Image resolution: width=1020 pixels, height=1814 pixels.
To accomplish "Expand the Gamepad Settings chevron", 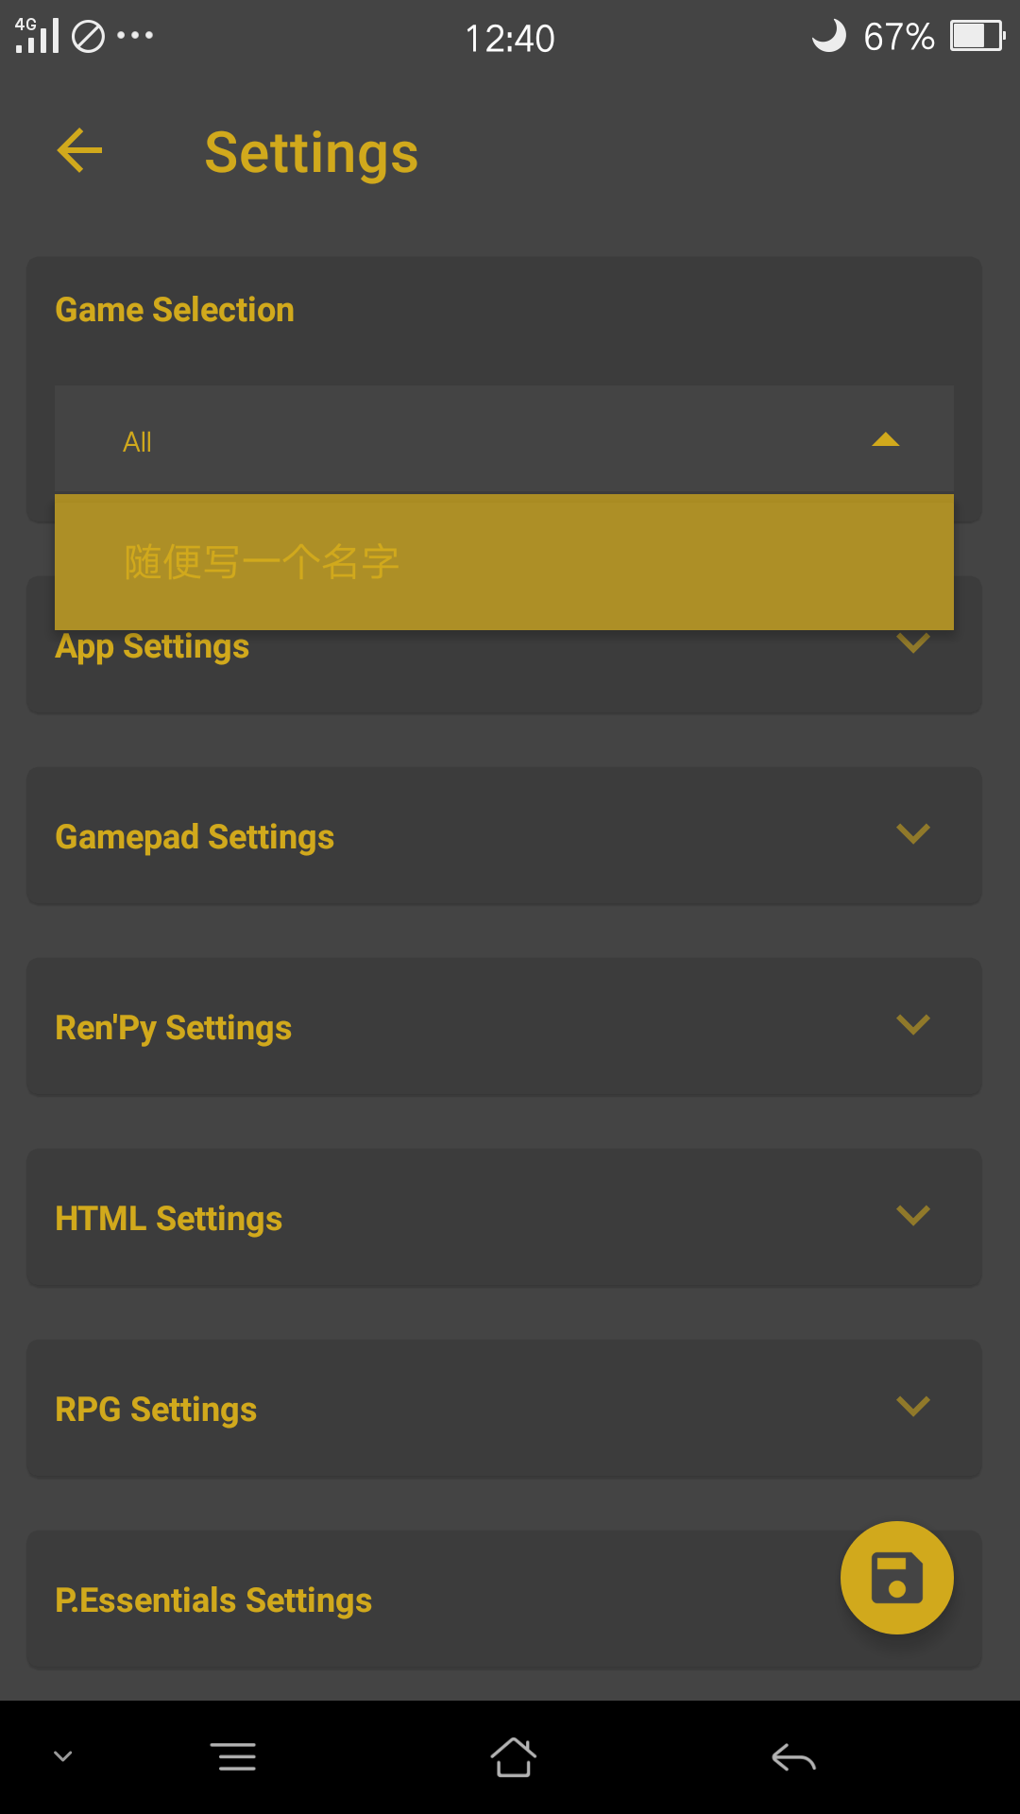I will pyautogui.click(x=912, y=834).
